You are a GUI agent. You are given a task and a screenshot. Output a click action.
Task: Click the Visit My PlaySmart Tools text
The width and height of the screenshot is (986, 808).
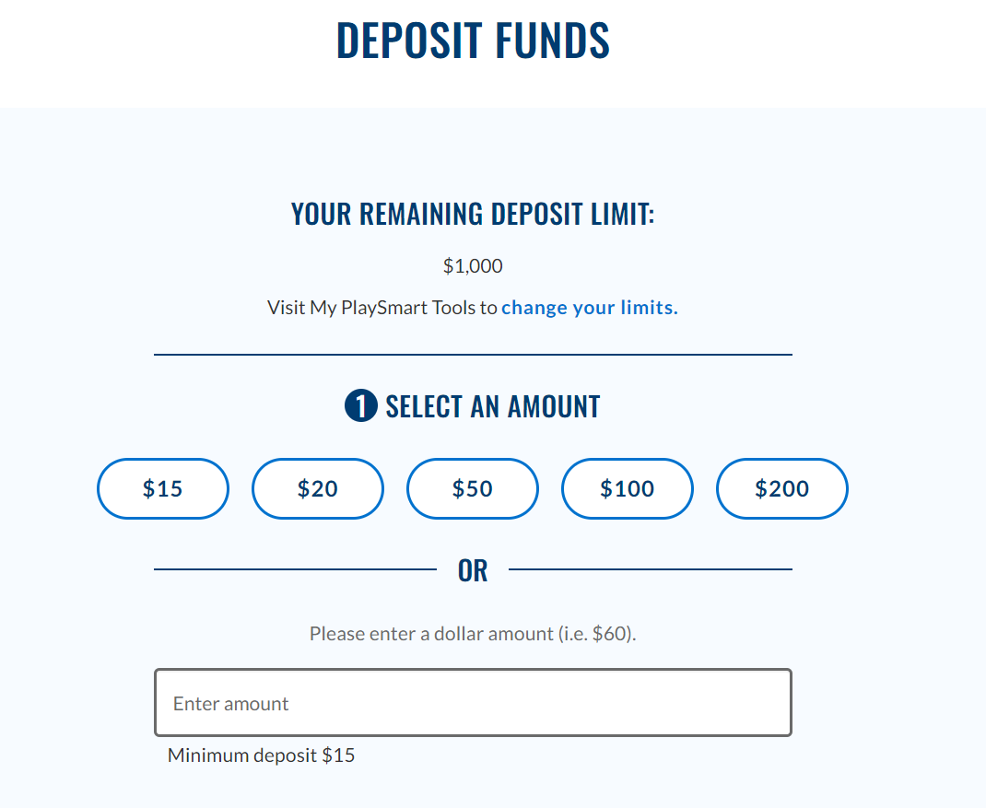click(x=382, y=308)
